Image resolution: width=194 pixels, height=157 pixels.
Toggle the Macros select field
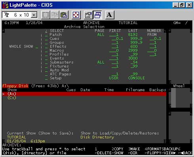(46, 51)
